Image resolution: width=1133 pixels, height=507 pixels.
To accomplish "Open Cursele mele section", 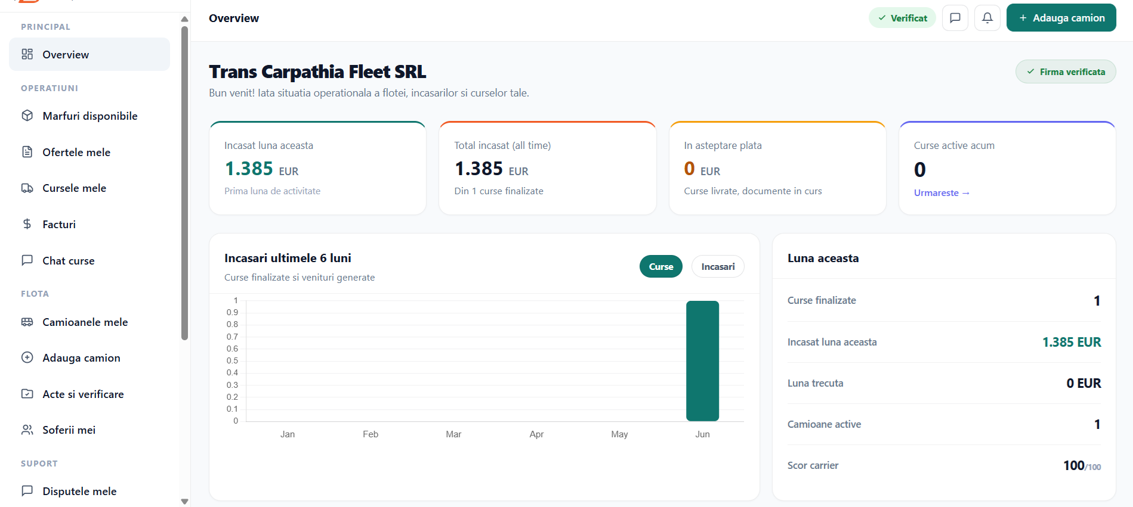I will click(89, 188).
